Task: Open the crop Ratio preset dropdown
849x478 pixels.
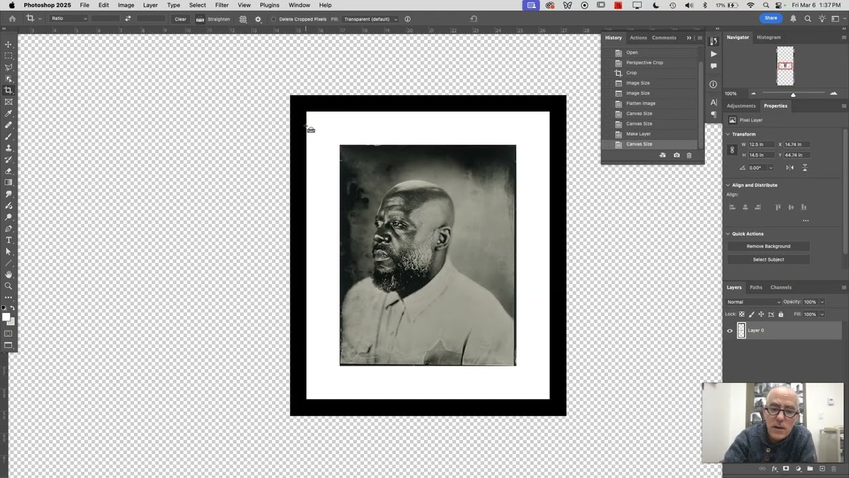Action: coord(69,19)
